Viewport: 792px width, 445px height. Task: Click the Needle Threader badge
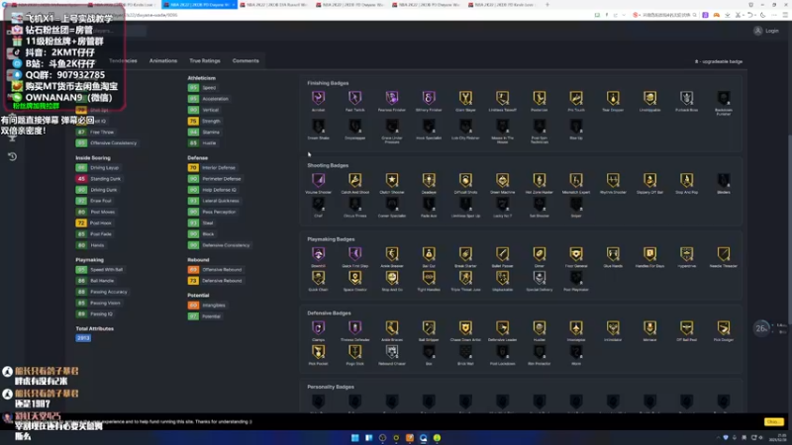pyautogui.click(x=724, y=253)
